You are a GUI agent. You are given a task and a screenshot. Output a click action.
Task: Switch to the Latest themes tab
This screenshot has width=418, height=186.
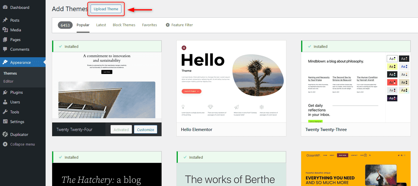click(101, 25)
